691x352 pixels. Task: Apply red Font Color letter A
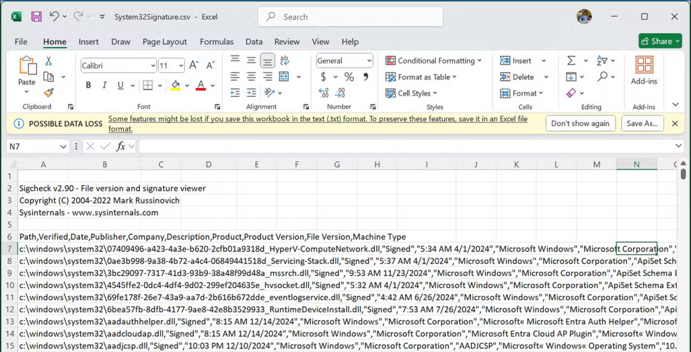click(x=201, y=85)
